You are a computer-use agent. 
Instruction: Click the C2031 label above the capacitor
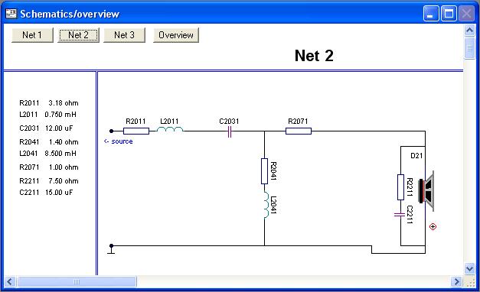[229, 122]
